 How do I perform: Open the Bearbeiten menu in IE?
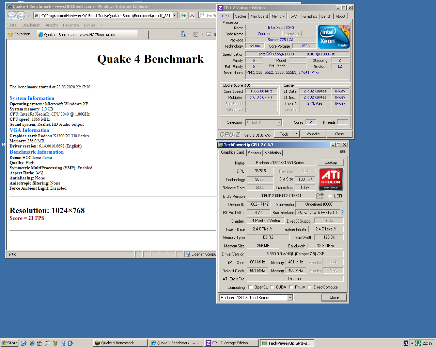click(31, 25)
